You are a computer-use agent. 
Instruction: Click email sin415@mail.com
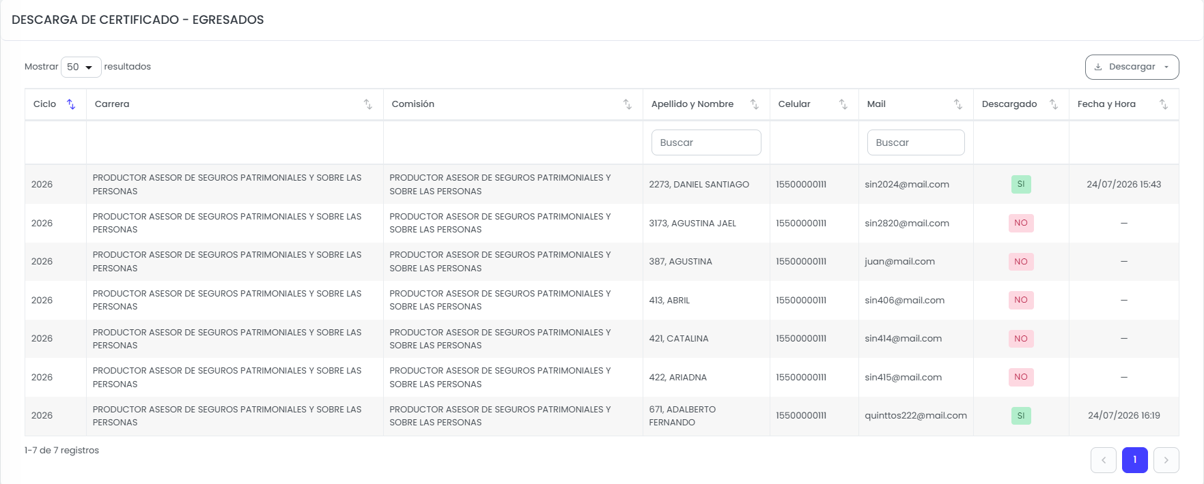click(x=903, y=378)
